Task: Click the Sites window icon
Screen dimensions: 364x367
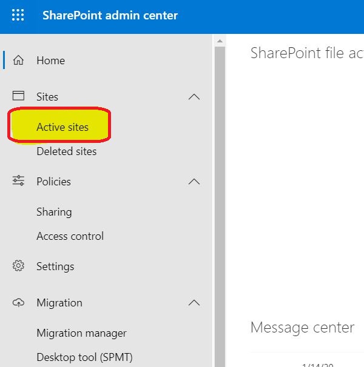Action: click(x=18, y=96)
